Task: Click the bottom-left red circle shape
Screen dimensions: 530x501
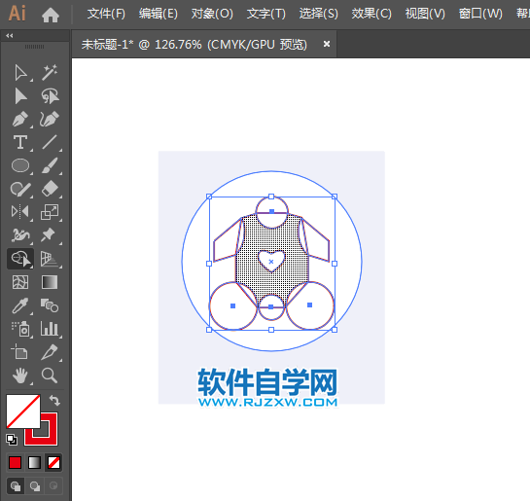Action: pyautogui.click(x=233, y=305)
